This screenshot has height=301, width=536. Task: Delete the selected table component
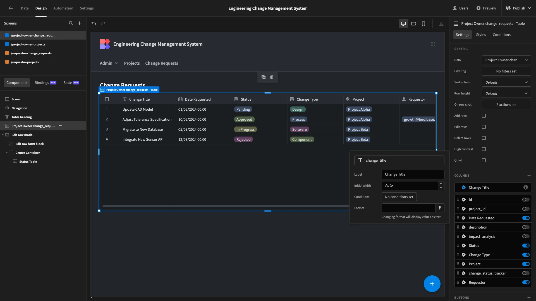pyautogui.click(x=272, y=77)
